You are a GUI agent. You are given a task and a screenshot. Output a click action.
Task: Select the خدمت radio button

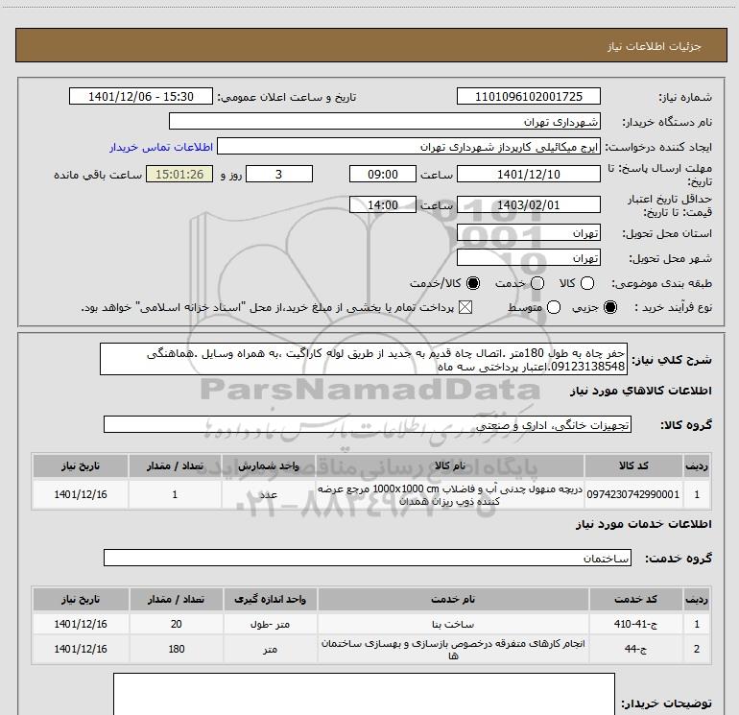point(537,283)
